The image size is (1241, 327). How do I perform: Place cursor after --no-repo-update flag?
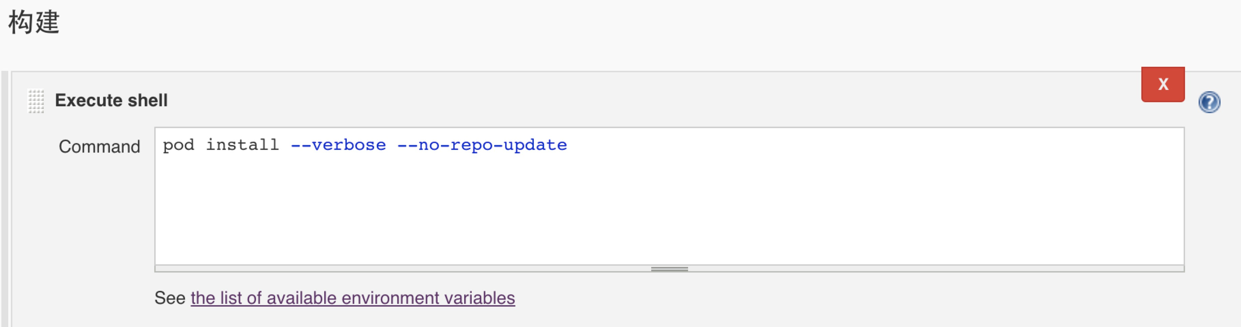(x=568, y=144)
